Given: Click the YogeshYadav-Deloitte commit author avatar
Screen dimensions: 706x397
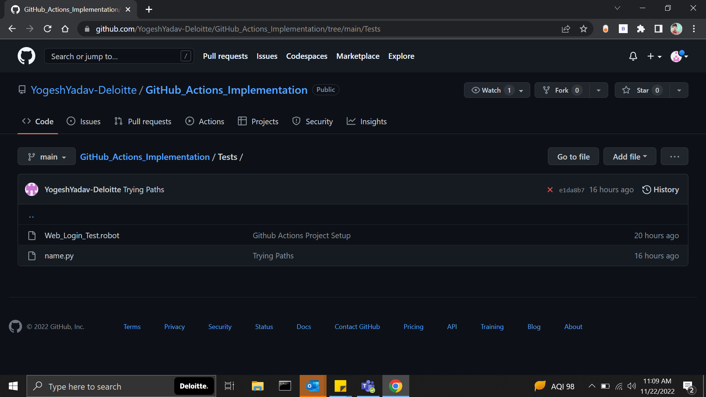Looking at the screenshot, I should tap(32, 189).
